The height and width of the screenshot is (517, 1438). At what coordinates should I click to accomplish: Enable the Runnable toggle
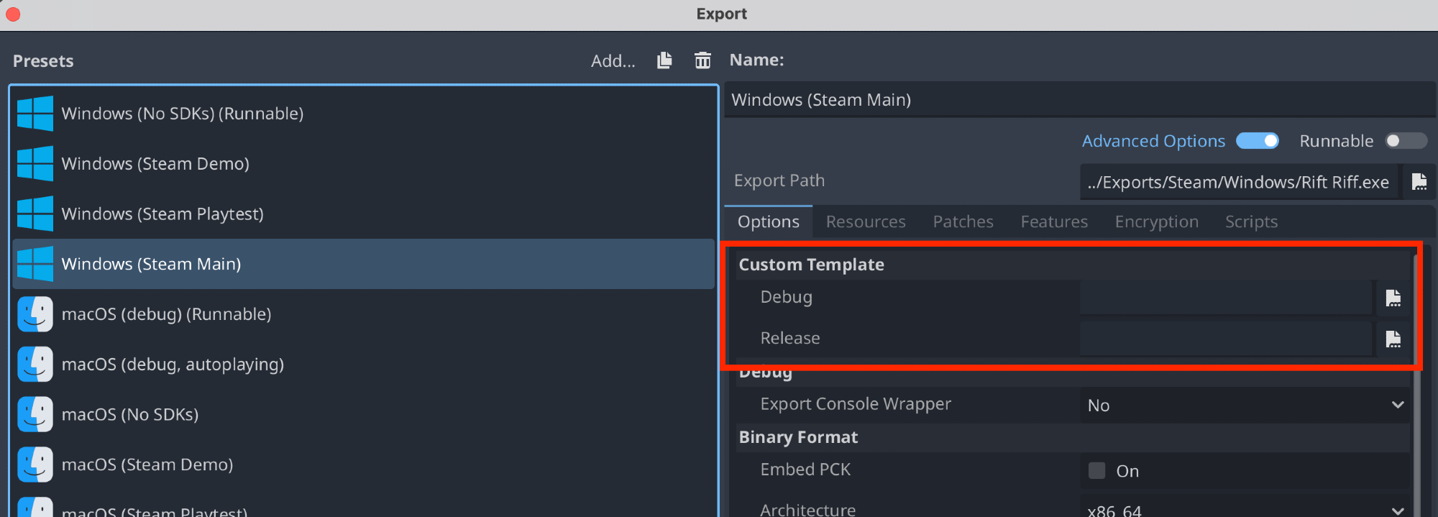click(x=1406, y=141)
